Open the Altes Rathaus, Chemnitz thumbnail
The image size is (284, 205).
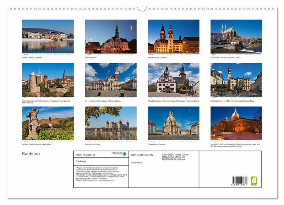click(173, 36)
